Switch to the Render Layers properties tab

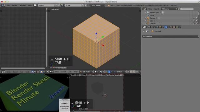(x=152, y=27)
